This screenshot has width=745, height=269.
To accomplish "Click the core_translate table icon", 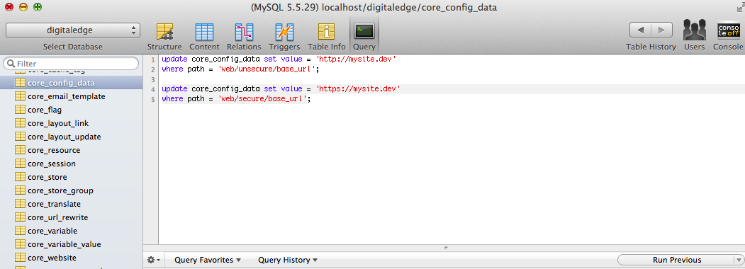I will [x=20, y=204].
